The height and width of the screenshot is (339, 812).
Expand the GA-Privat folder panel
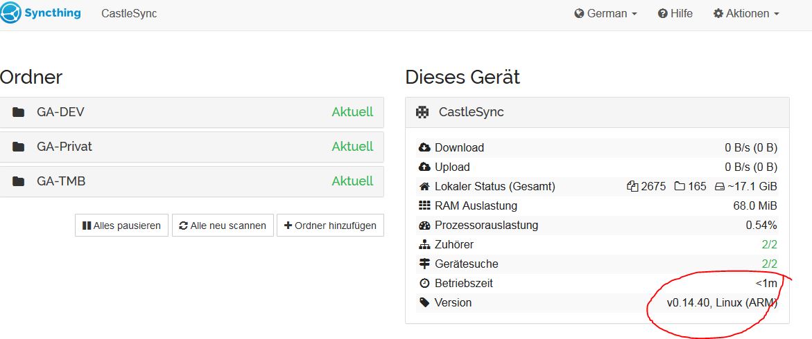(x=191, y=147)
